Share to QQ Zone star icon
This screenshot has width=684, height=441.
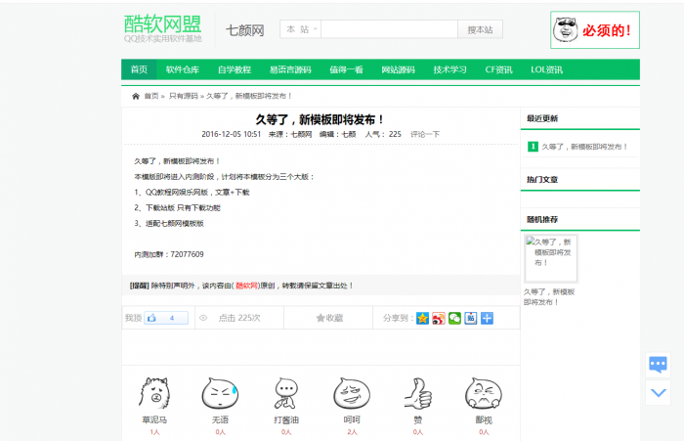[422, 318]
